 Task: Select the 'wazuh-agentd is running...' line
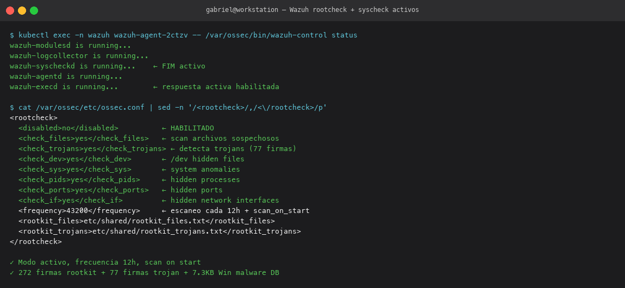[x=66, y=77]
